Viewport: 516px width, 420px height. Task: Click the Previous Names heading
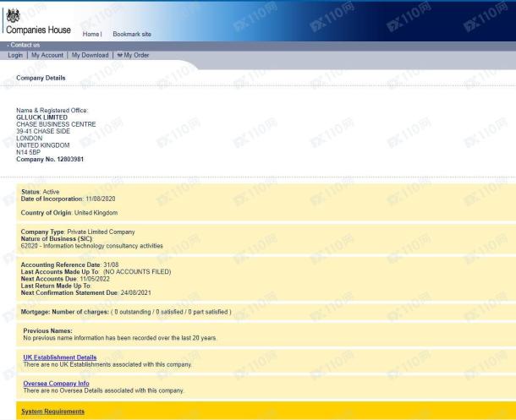[47, 330]
